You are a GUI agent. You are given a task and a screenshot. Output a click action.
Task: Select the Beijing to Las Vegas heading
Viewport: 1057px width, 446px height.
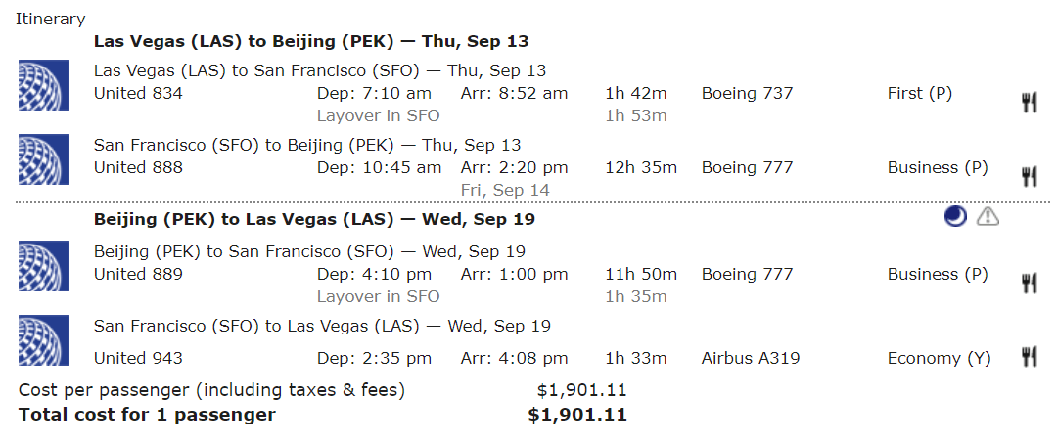314,220
